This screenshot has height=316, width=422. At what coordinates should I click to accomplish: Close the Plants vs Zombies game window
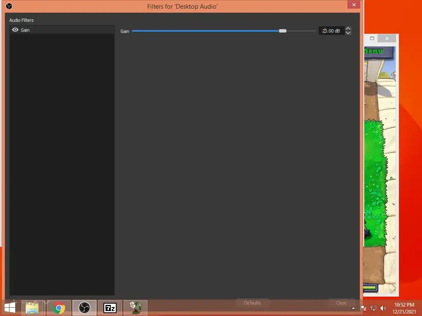point(387,38)
